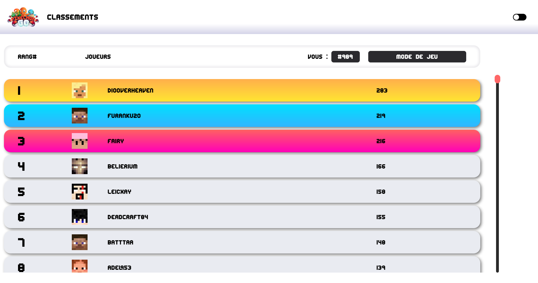Click Deadcraft84's avatar icon
The image size is (538, 283).
tap(79, 217)
